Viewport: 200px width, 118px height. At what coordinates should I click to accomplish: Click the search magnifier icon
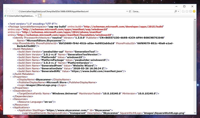pos(176,11)
